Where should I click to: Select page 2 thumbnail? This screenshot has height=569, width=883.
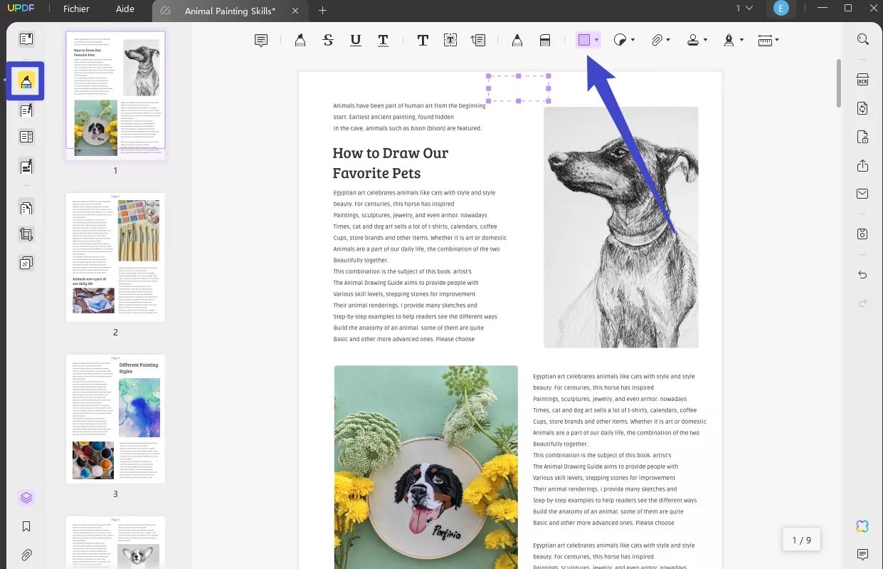click(115, 257)
